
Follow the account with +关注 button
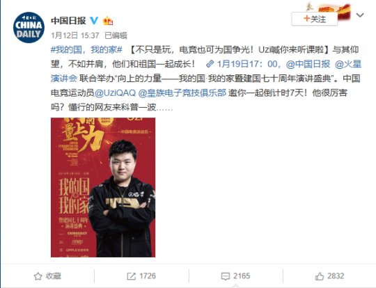[x=314, y=19]
